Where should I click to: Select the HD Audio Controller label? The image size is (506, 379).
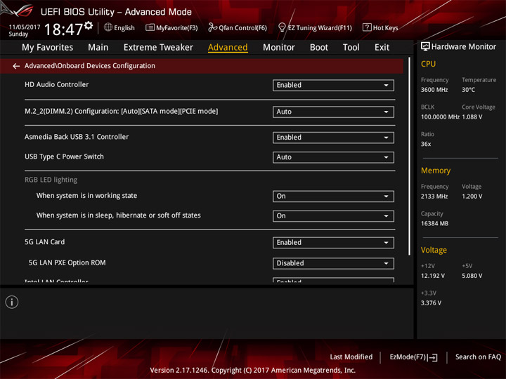pyautogui.click(x=56, y=84)
